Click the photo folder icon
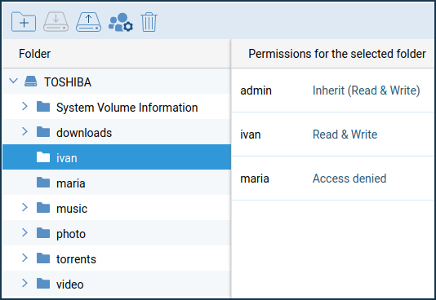The height and width of the screenshot is (300, 436). 43,233
